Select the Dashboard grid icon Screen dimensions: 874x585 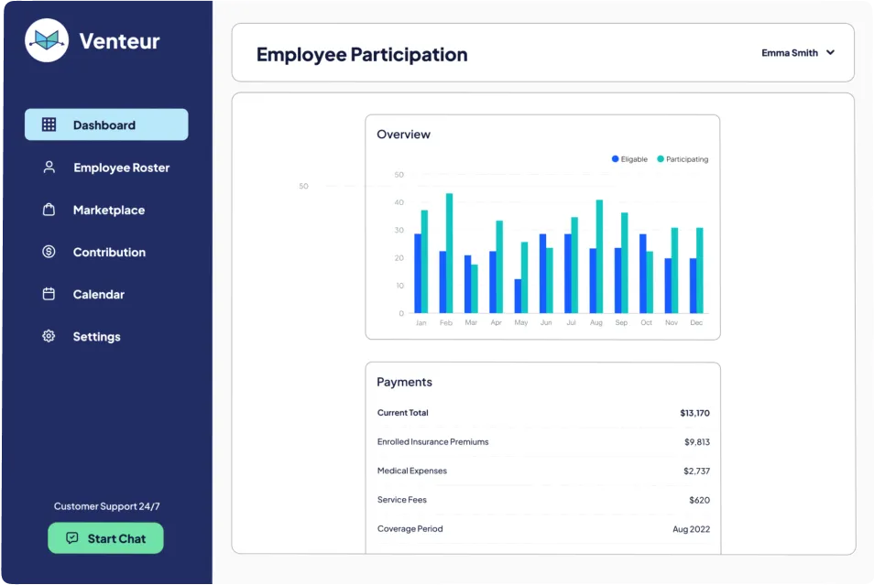[x=49, y=125]
